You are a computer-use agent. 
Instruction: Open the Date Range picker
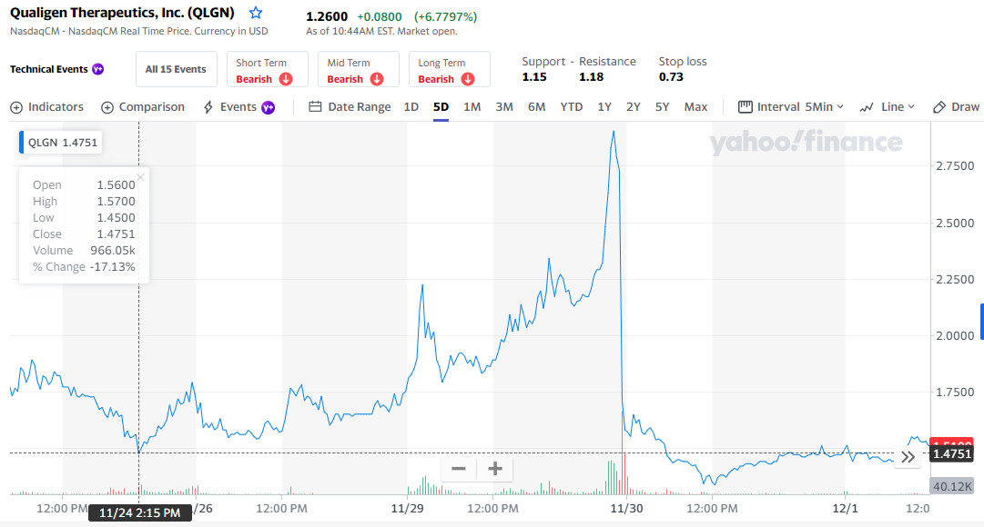click(350, 107)
